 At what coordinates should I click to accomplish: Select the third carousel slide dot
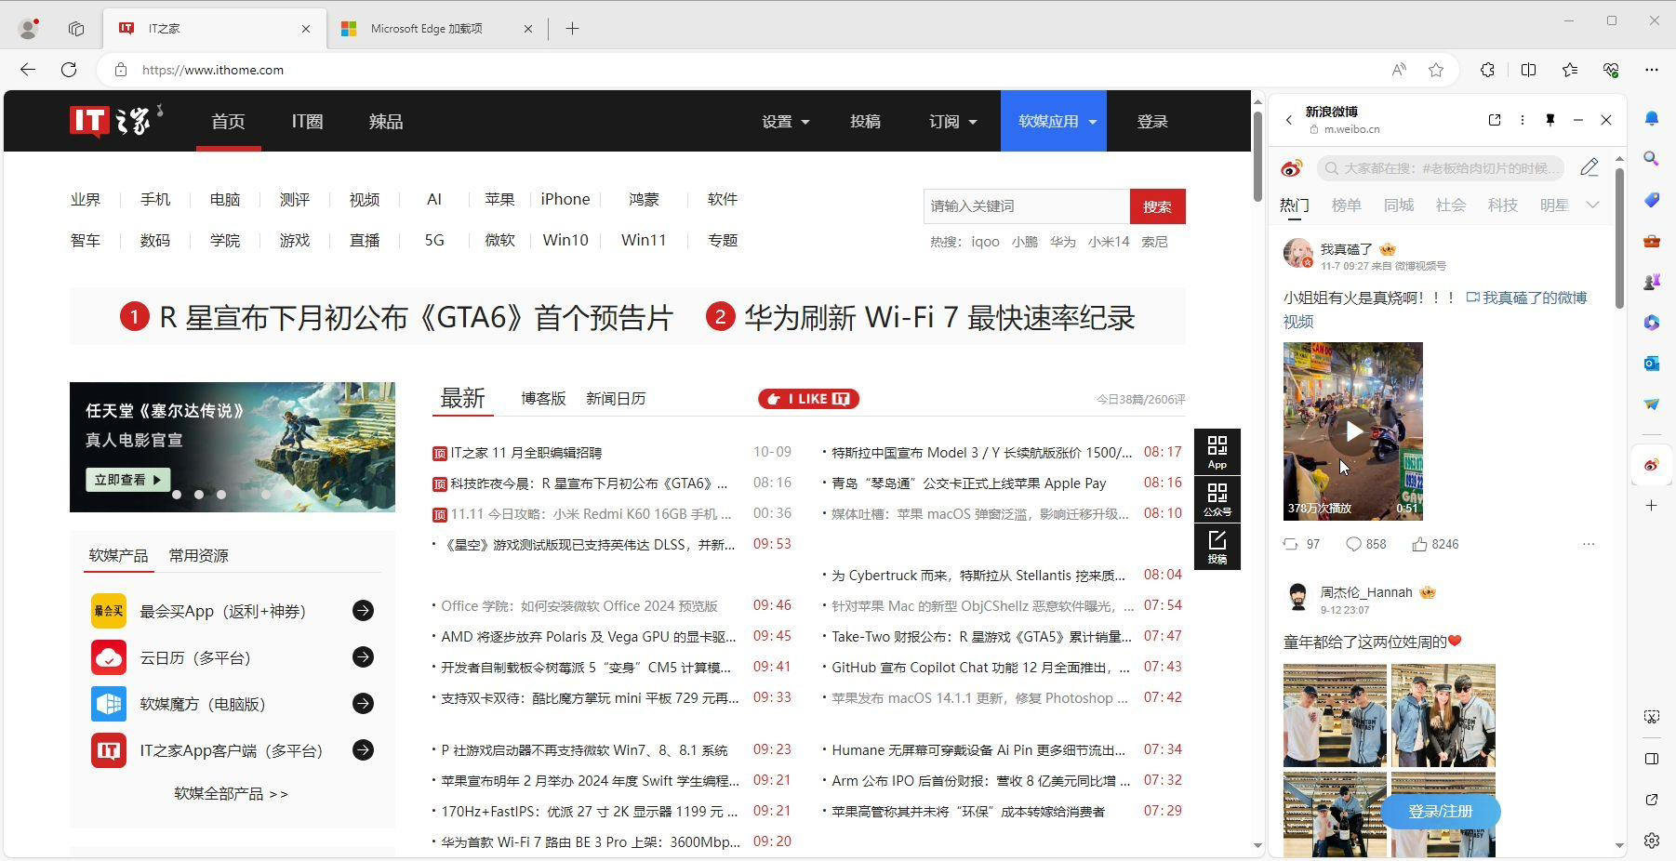221,495
